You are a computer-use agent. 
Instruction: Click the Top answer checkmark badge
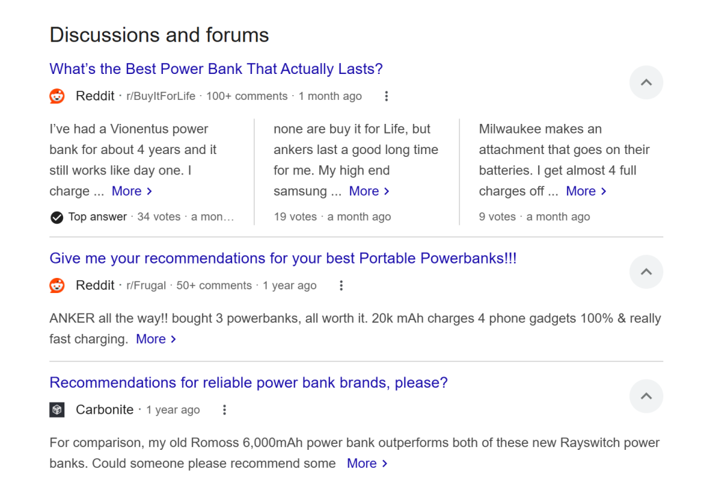[x=57, y=217]
